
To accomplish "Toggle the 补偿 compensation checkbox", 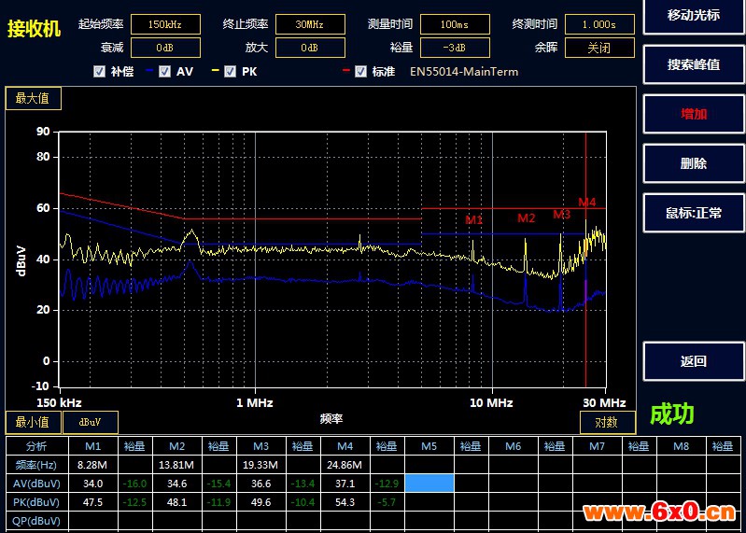I will click(99, 71).
